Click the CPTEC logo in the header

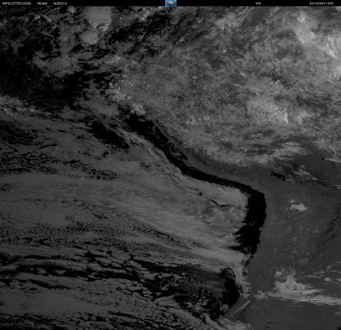170,3
